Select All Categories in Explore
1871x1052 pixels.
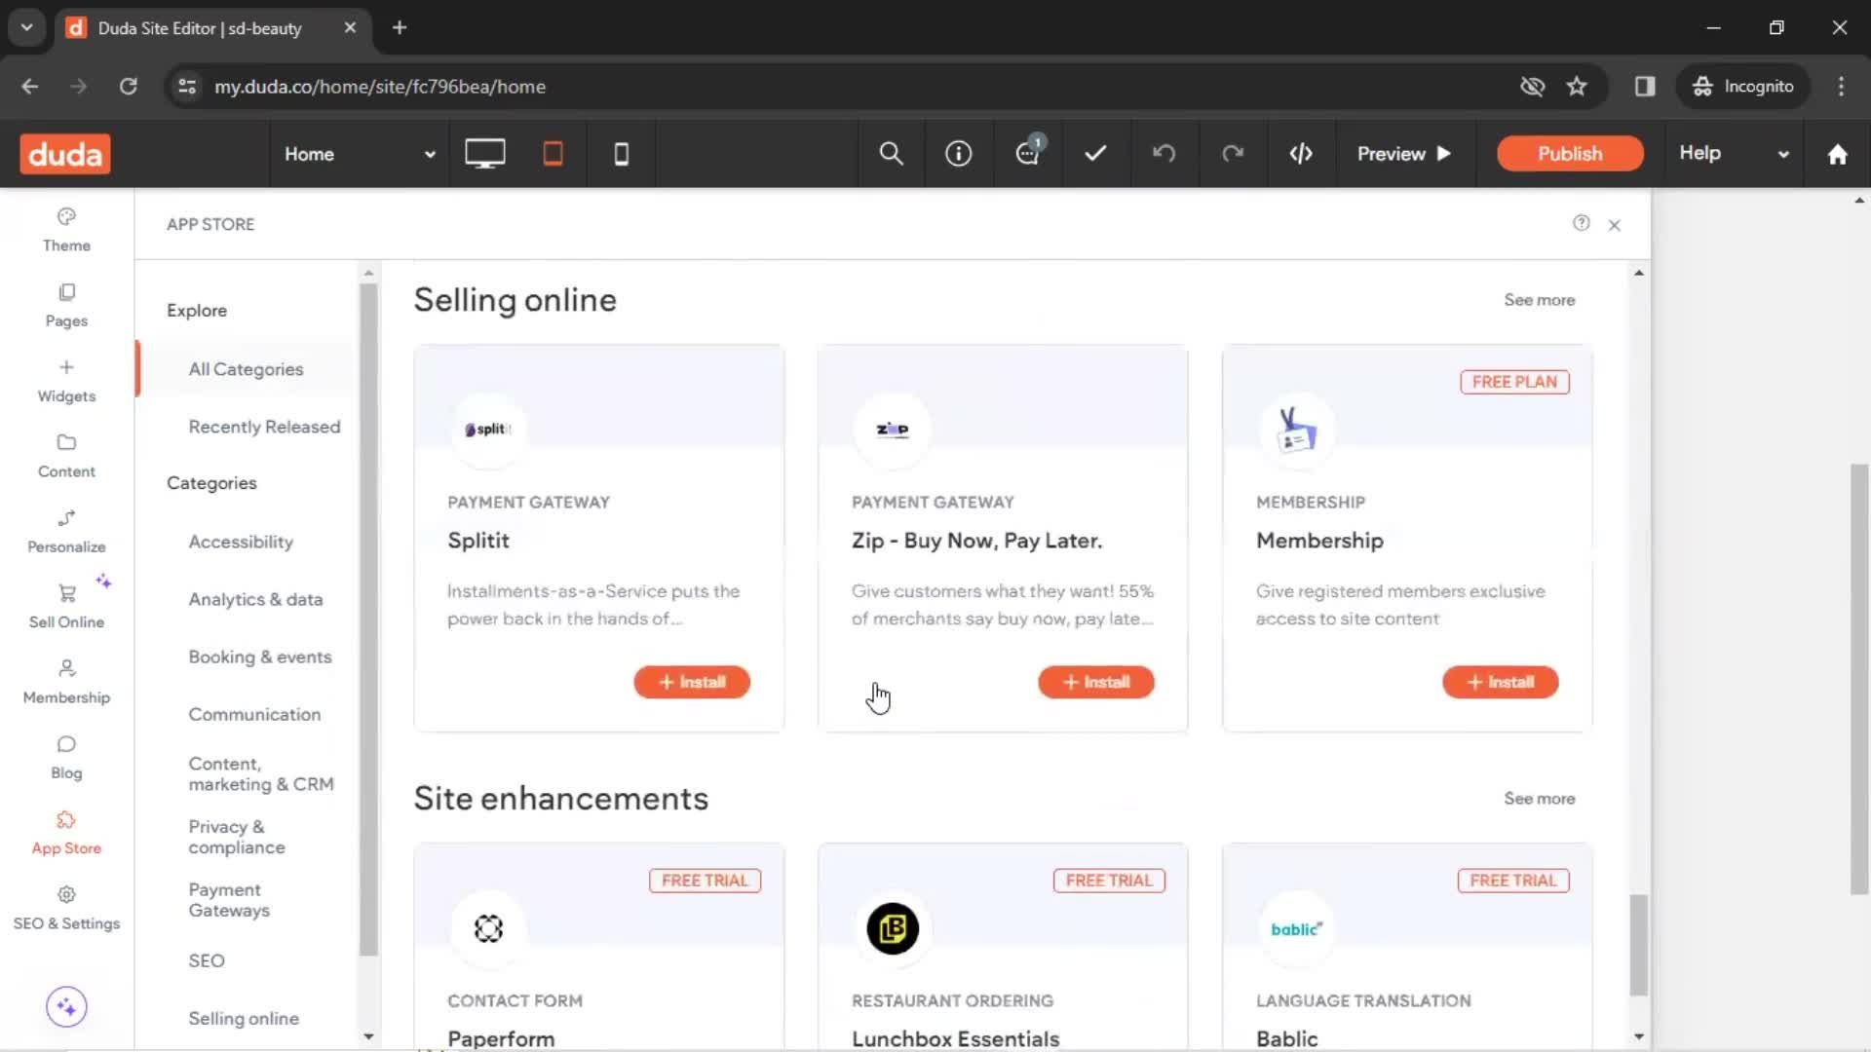coord(246,369)
